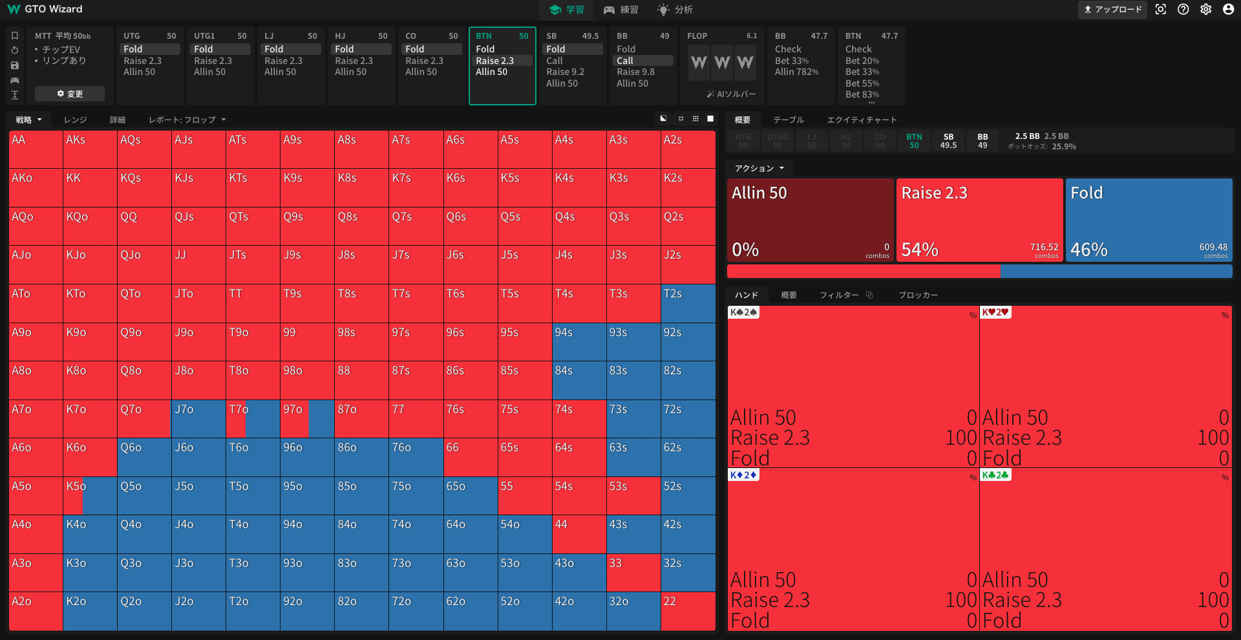Expand the UTG action card
Screen dimensions: 1241x640
pyautogui.click(x=150, y=65)
